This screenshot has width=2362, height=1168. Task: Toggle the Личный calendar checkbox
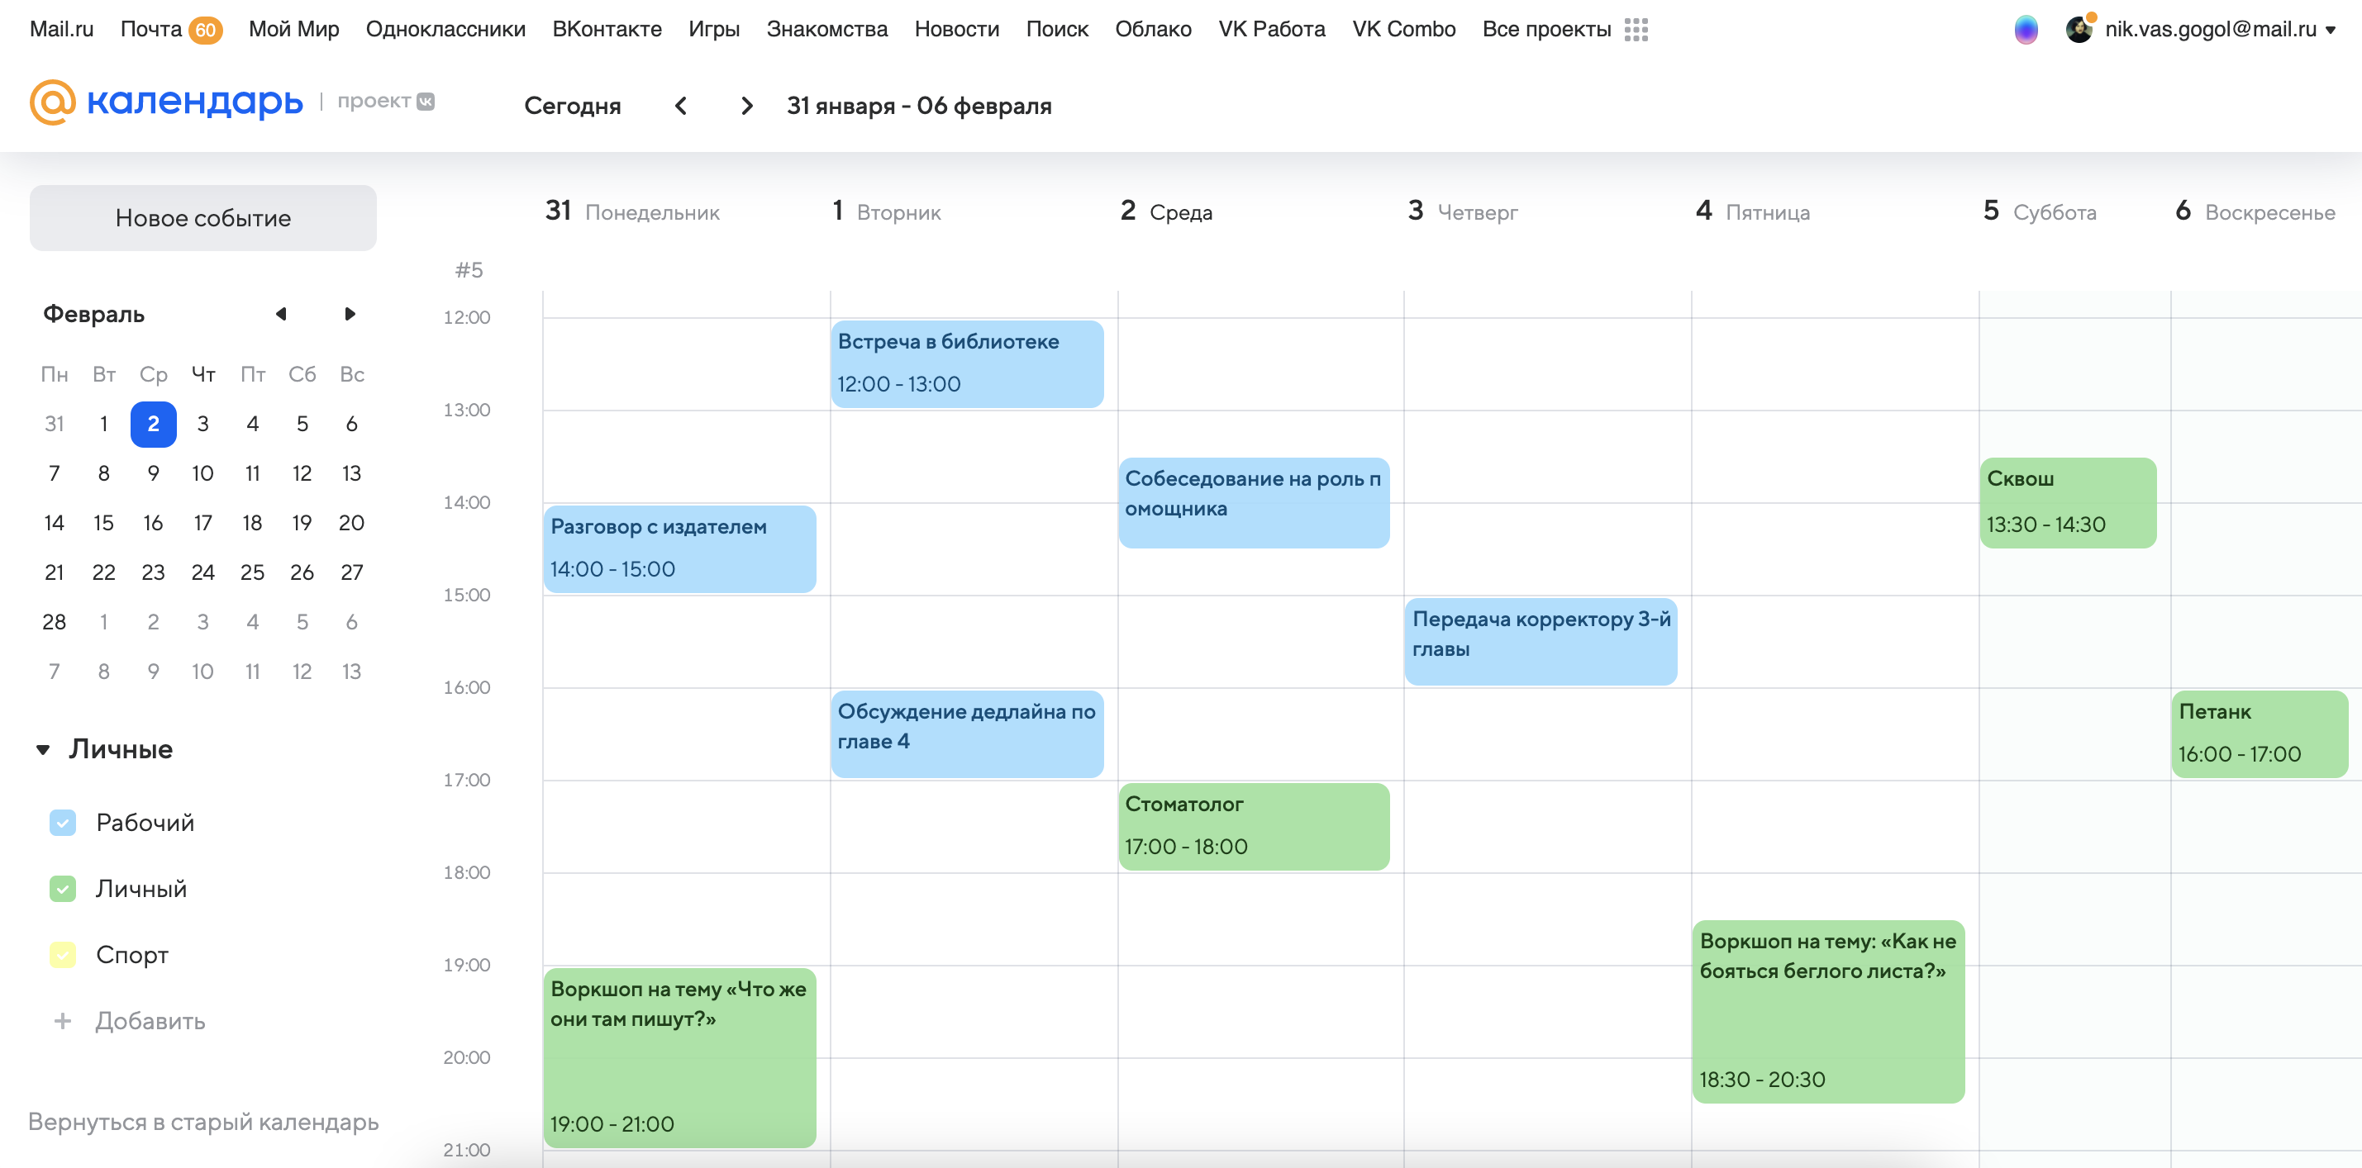pyautogui.click(x=62, y=888)
